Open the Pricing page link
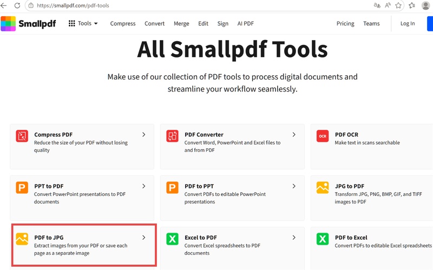The image size is (433, 270). pyautogui.click(x=345, y=24)
